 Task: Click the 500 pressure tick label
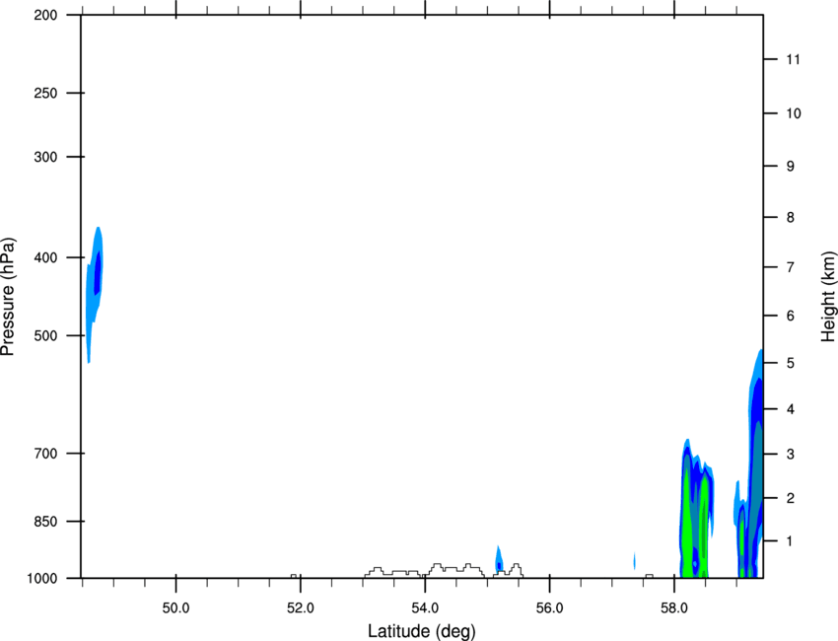(x=45, y=335)
